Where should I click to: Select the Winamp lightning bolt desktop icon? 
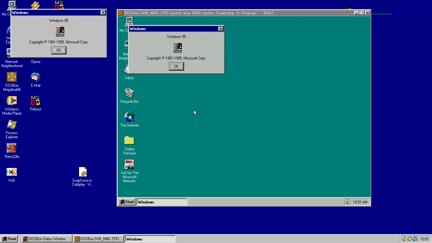point(35,5)
